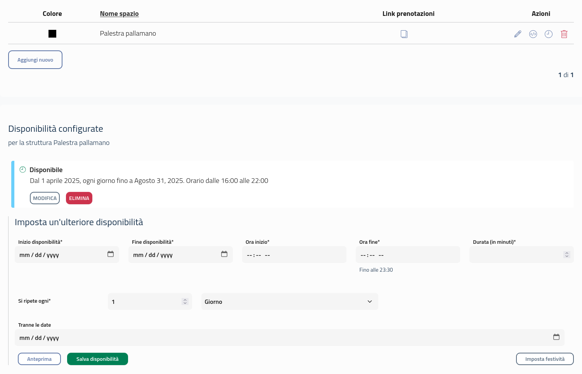Click the red ELIMINA button
Image resolution: width=582 pixels, height=374 pixels.
(x=79, y=198)
